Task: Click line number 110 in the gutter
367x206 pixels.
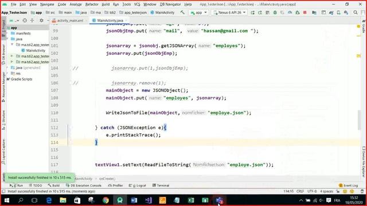Action: pyautogui.click(x=54, y=113)
